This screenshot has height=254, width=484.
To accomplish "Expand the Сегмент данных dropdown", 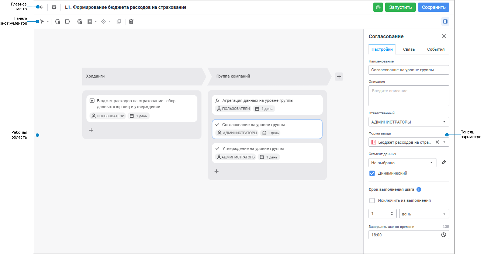I will point(402,162).
